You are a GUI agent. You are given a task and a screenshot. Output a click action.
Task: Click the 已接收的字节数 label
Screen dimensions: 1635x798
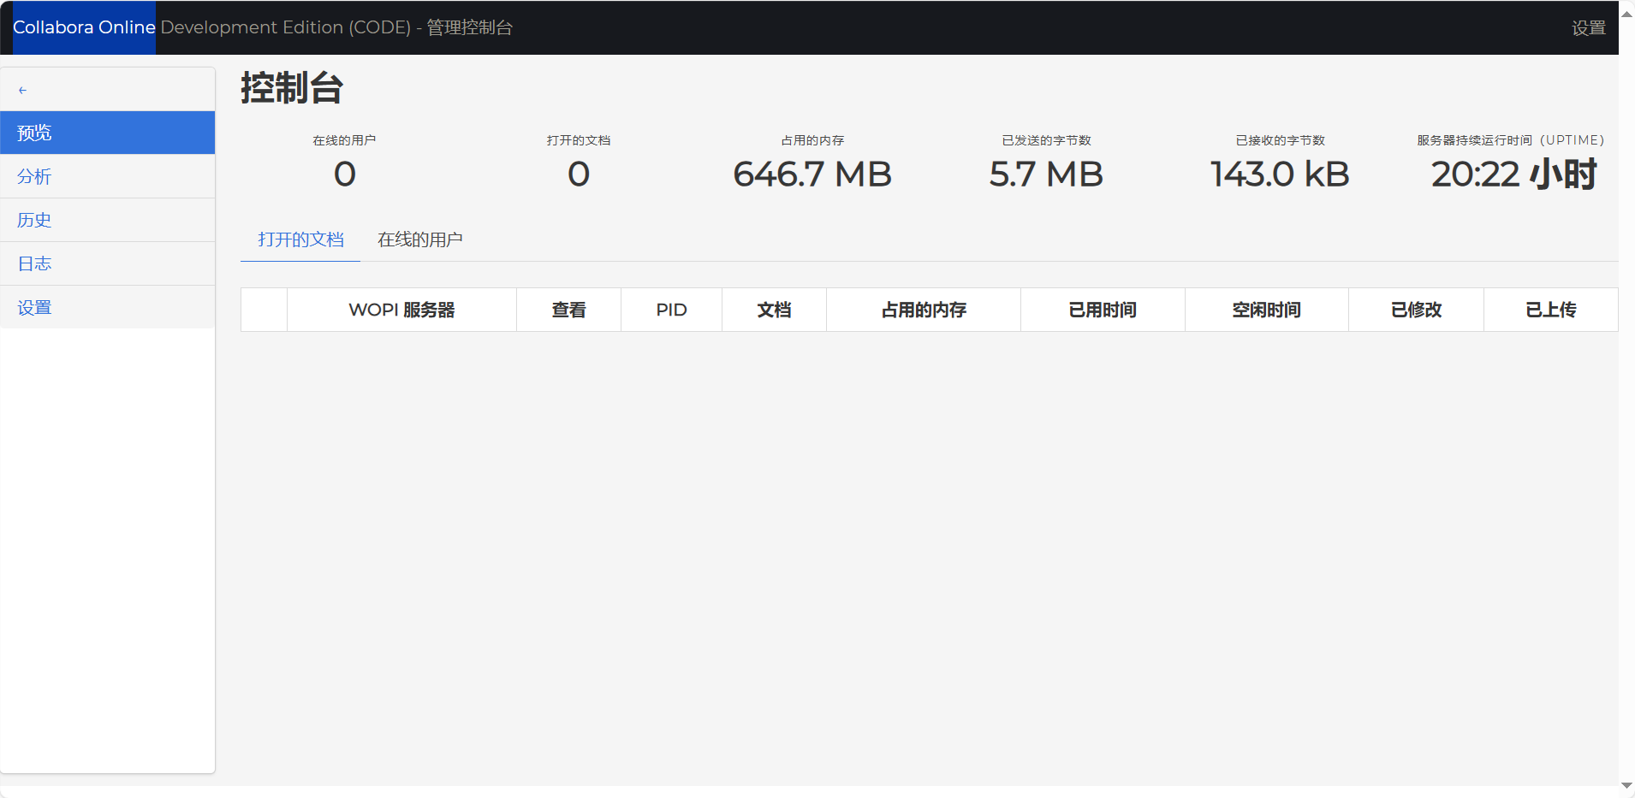(x=1280, y=140)
